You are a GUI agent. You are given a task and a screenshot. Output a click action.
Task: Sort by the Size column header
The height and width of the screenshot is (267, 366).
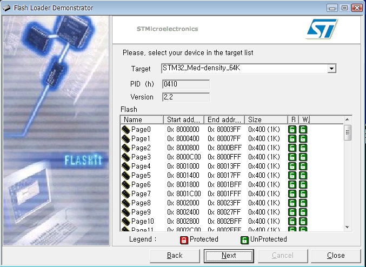coord(266,120)
